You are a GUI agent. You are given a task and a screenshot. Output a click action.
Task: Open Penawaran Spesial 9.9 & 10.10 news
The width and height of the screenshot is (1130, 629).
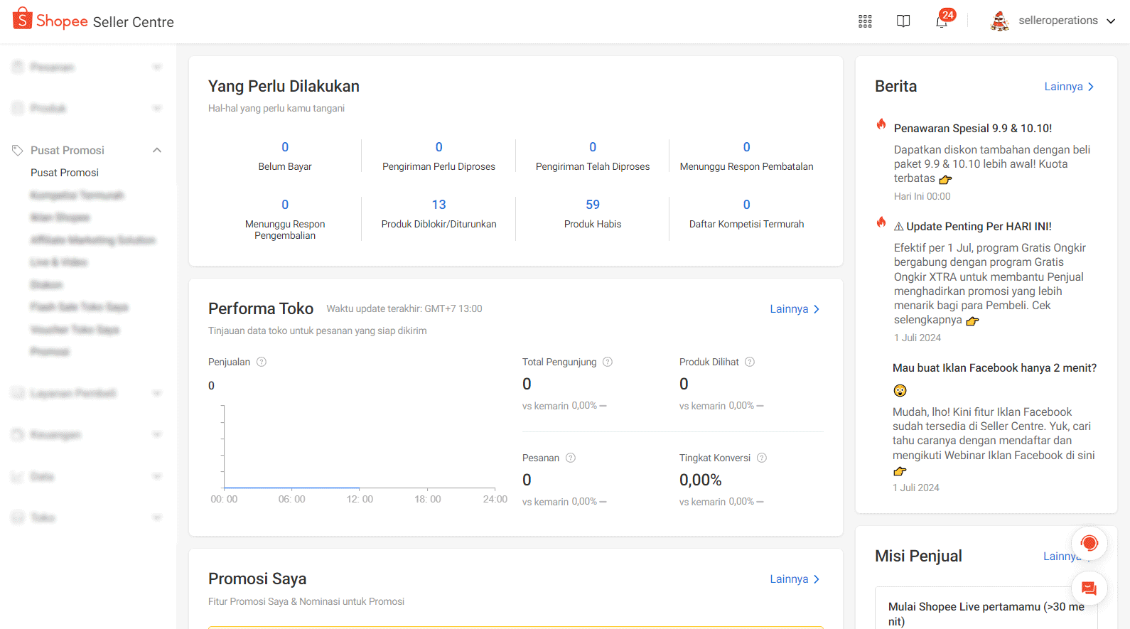click(972, 129)
